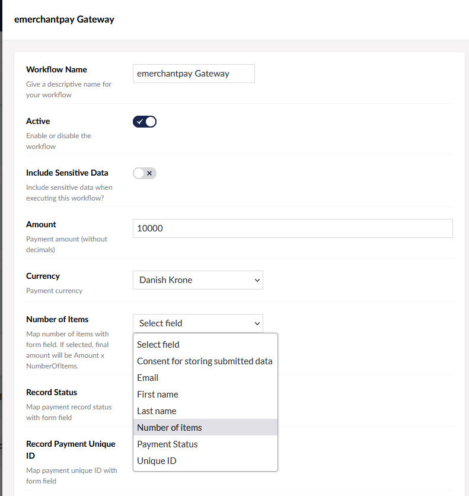Open the Currency dropdown (Danish Krone)
Image resolution: width=469 pixels, height=496 pixels.
(x=198, y=280)
